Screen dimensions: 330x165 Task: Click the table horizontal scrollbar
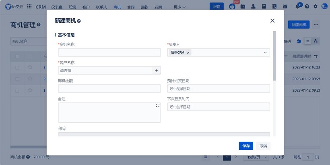tap(29, 147)
